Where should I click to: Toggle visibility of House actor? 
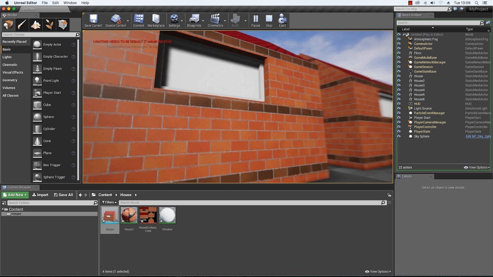[x=399, y=76]
